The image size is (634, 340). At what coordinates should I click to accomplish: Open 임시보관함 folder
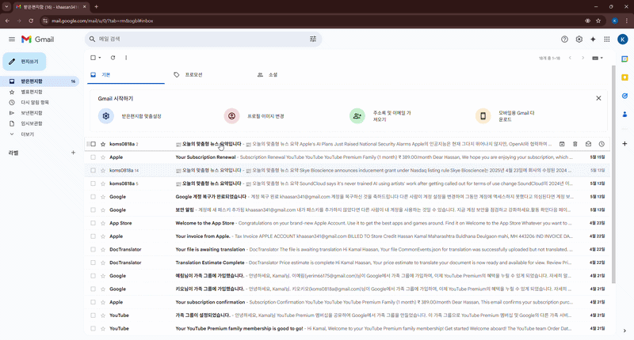click(x=40, y=123)
